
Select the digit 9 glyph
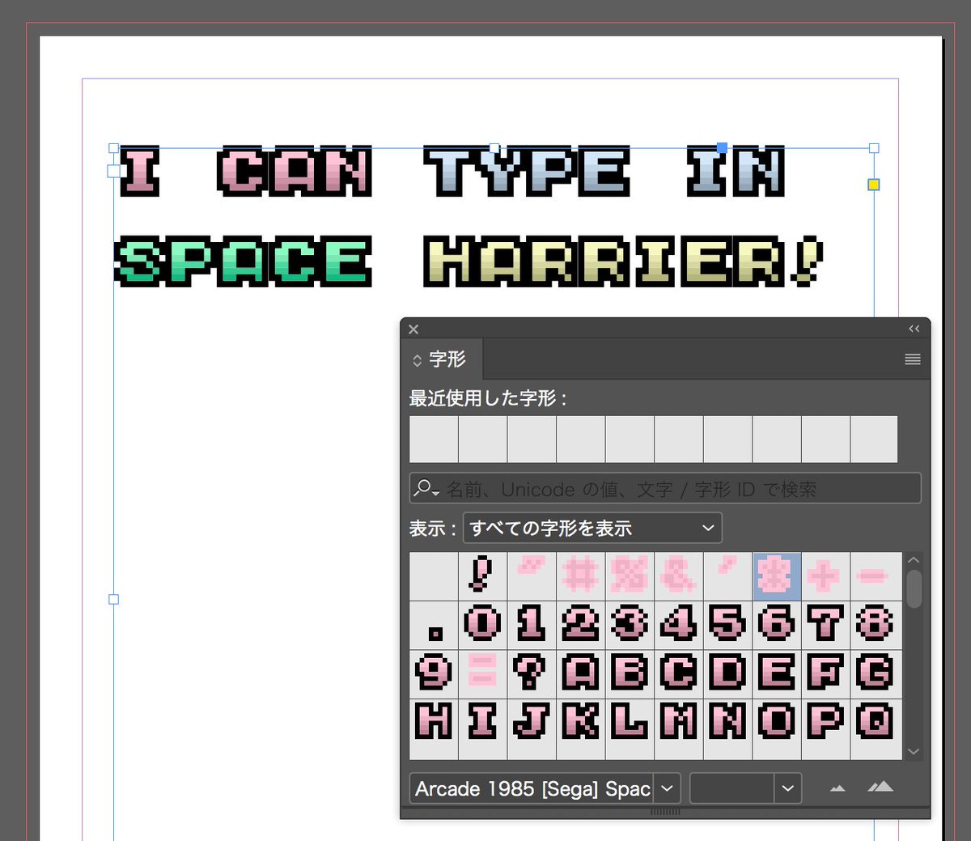434,673
